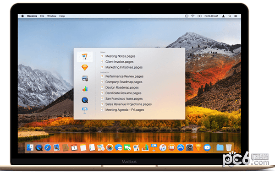
Task: Select the Sketch app icon in sidebar
Action: 85,67
